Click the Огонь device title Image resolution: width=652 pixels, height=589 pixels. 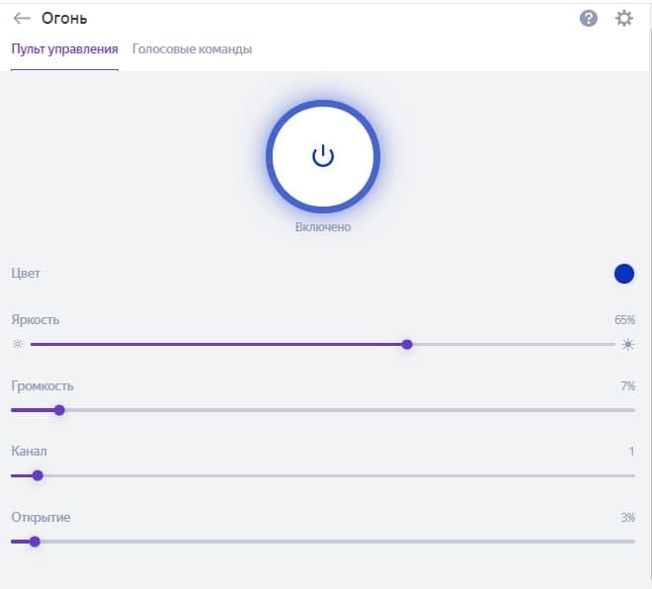click(x=64, y=19)
